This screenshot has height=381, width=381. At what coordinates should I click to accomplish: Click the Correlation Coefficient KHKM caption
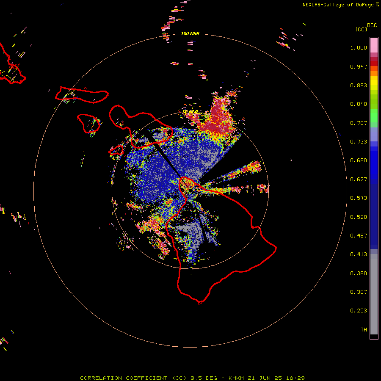point(192,378)
